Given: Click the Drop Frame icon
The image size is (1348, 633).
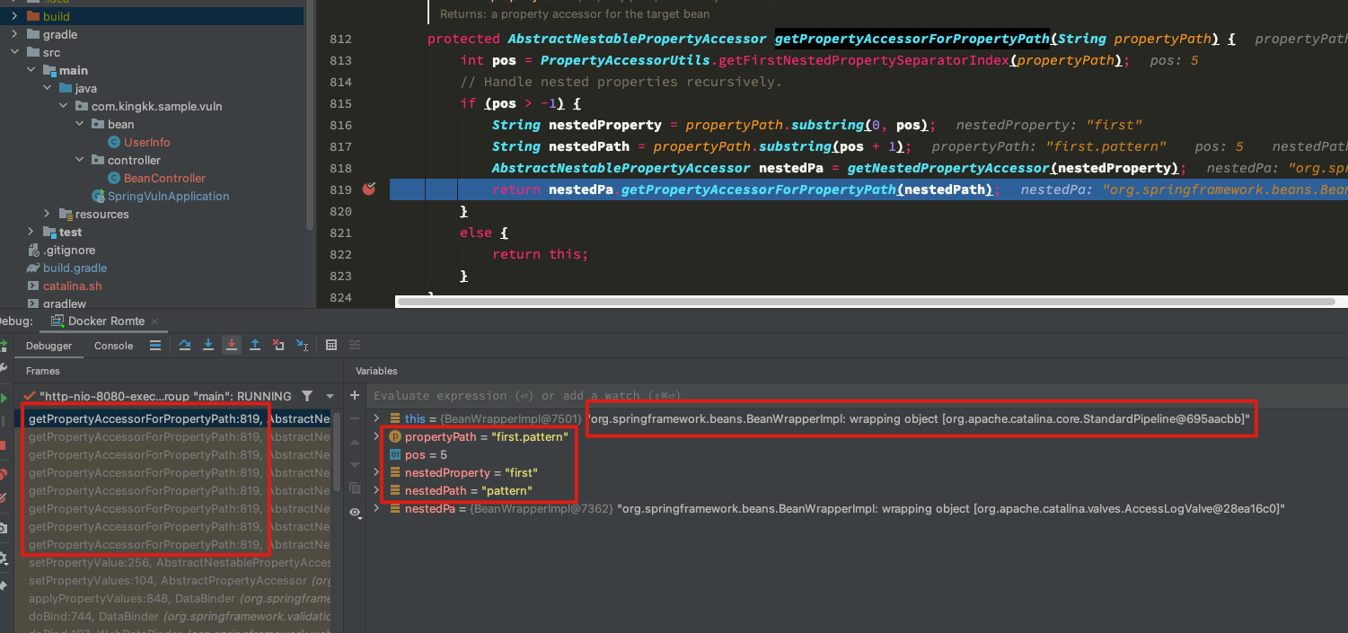Looking at the screenshot, I should [x=278, y=345].
